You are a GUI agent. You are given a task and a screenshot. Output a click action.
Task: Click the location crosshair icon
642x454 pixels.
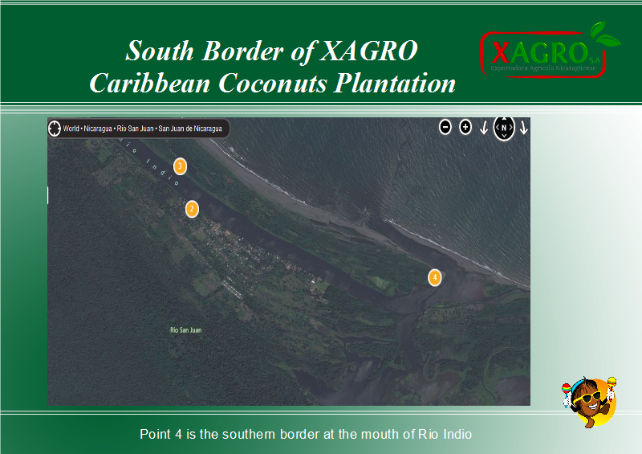point(55,129)
